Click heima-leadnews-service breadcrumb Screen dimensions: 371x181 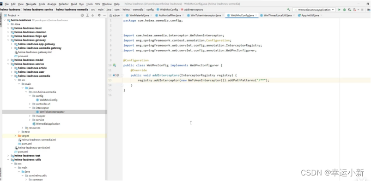pos(38,10)
